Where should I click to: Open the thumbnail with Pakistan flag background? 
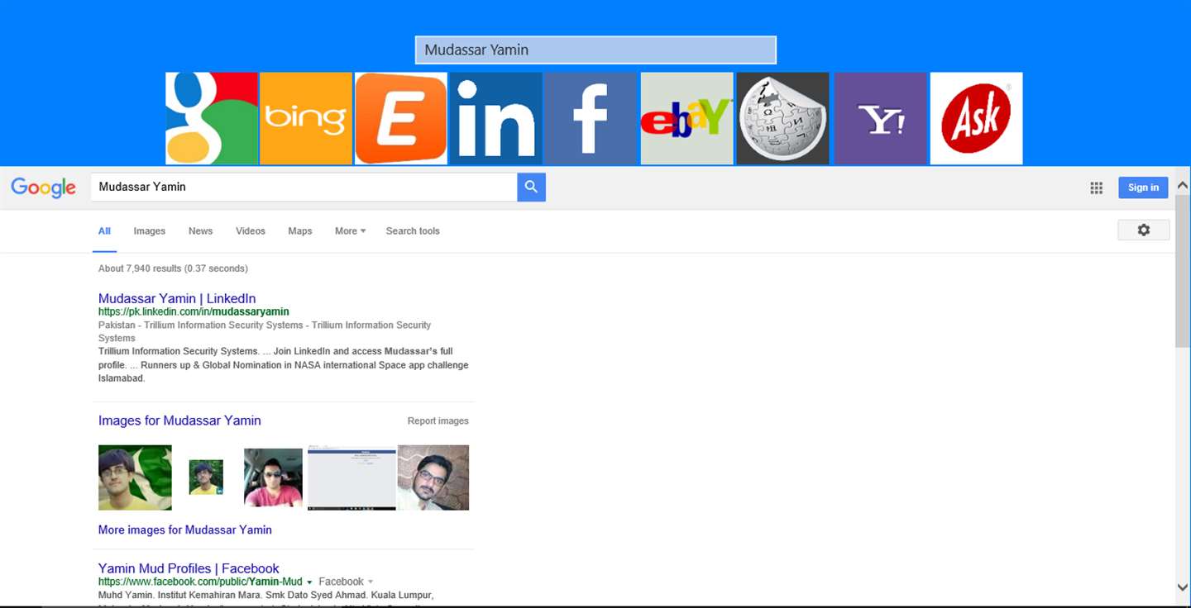pyautogui.click(x=135, y=477)
